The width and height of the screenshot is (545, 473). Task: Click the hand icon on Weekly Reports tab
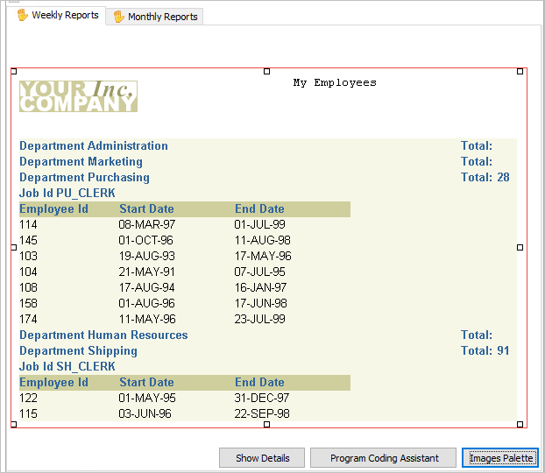tap(23, 15)
